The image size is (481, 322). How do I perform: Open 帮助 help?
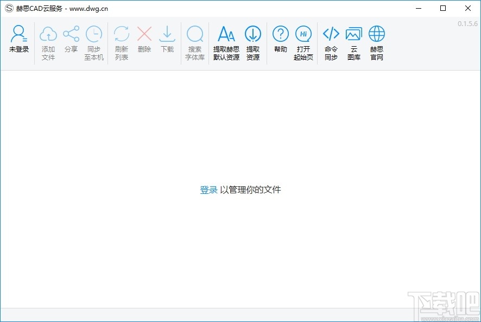click(x=280, y=40)
